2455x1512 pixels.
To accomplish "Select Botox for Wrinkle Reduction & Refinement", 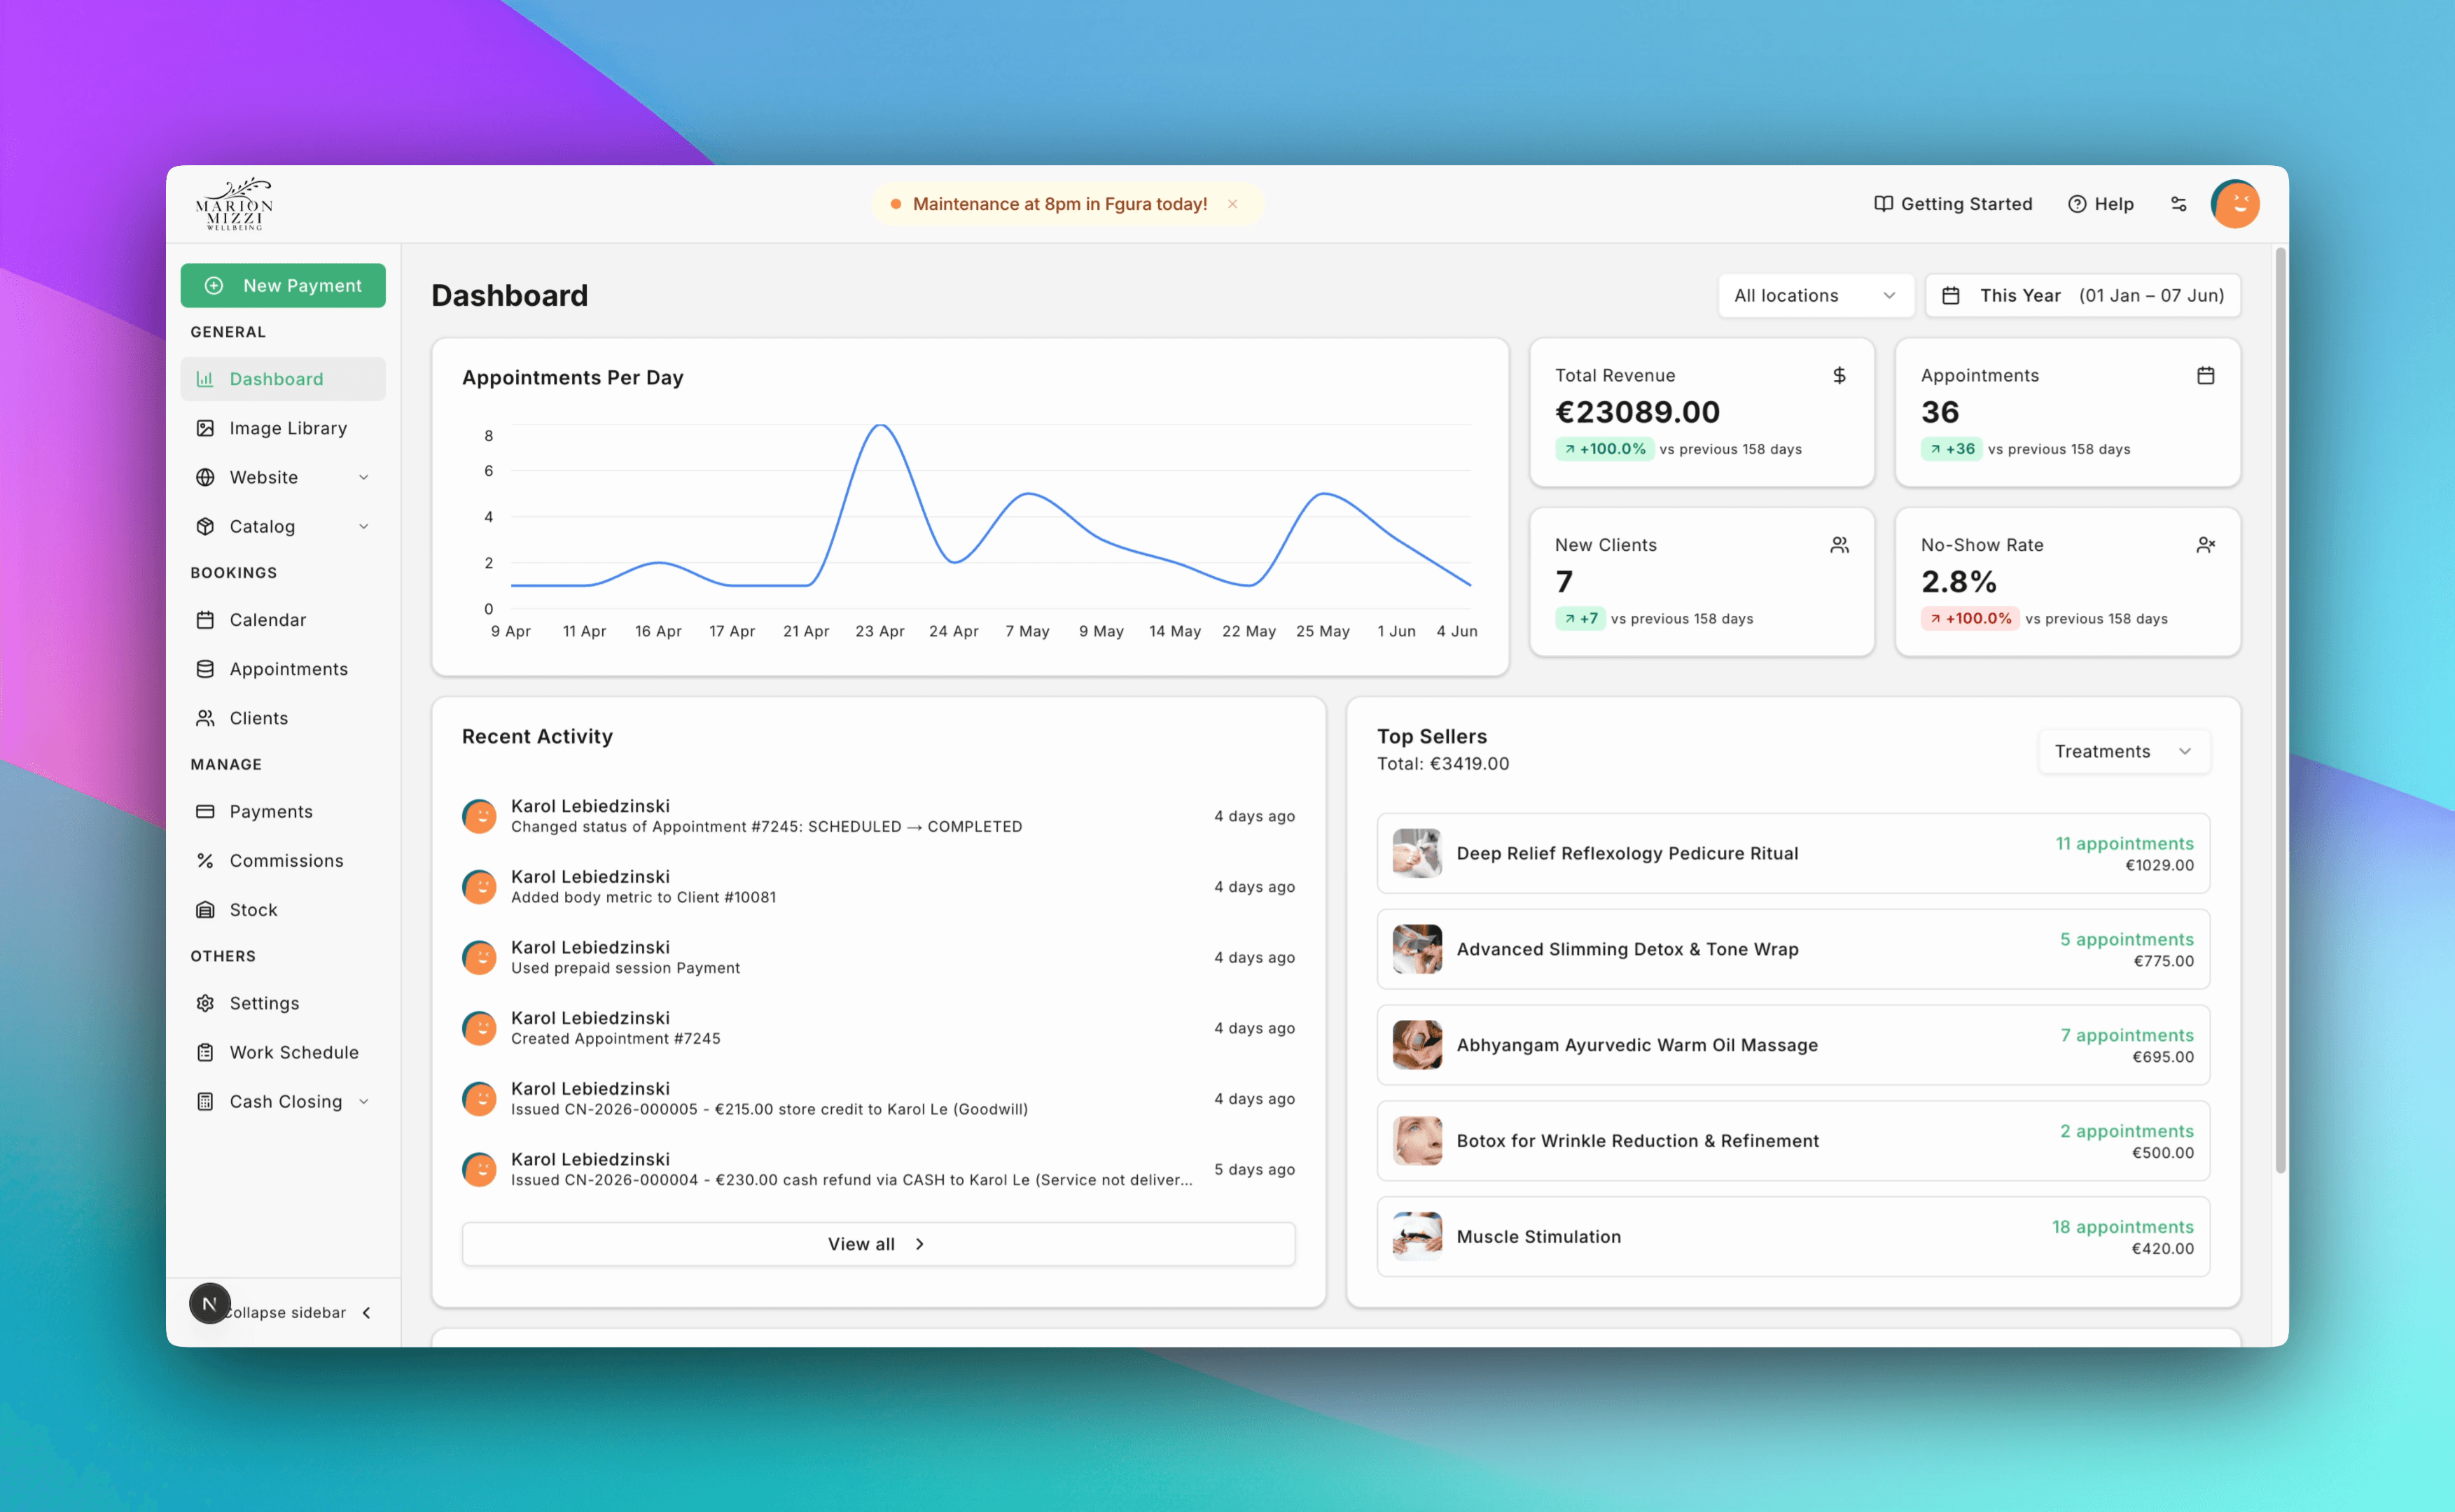I will tap(1793, 1141).
